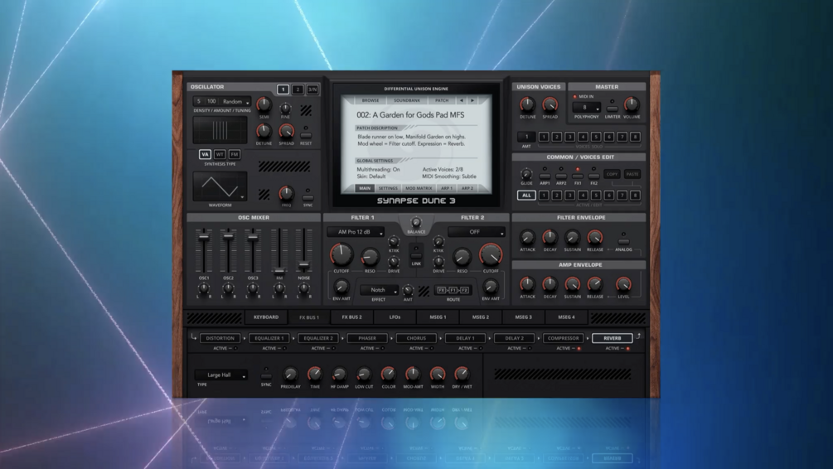Open the MOD MATRIX display tab
Image resolution: width=833 pixels, height=469 pixels.
(x=419, y=188)
